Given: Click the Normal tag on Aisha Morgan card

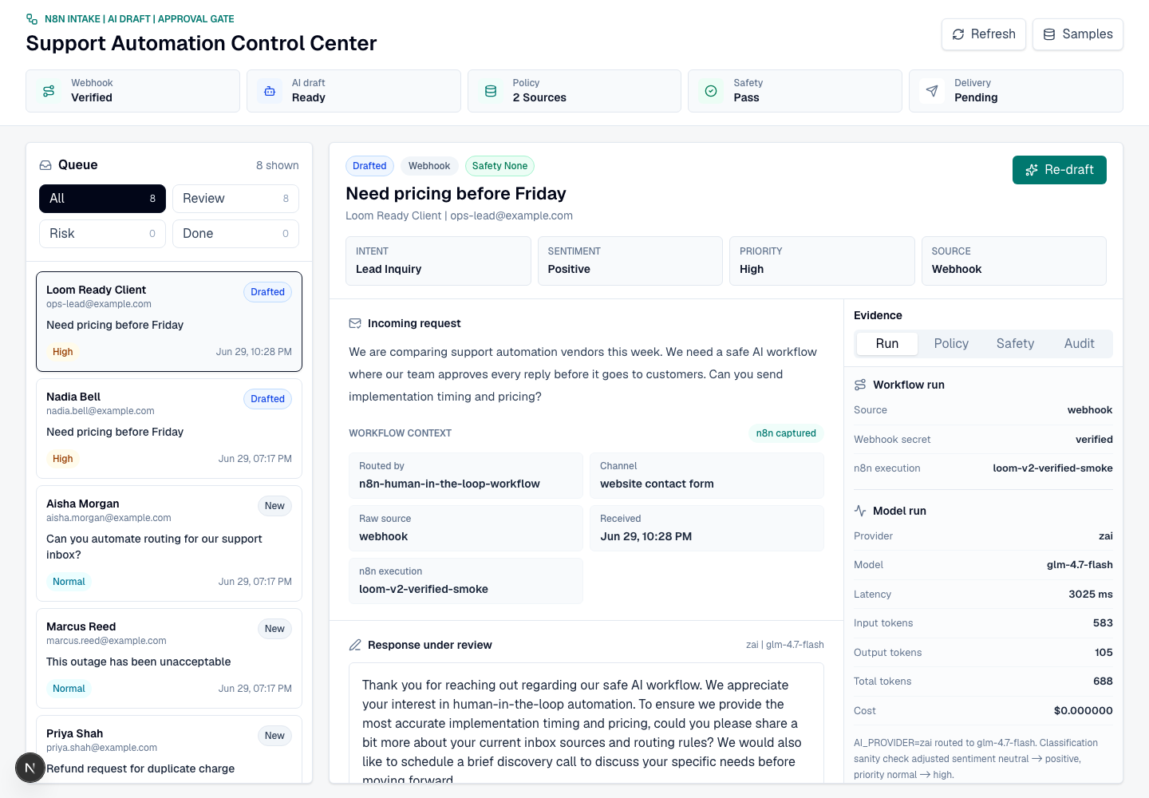Looking at the screenshot, I should 69,582.
